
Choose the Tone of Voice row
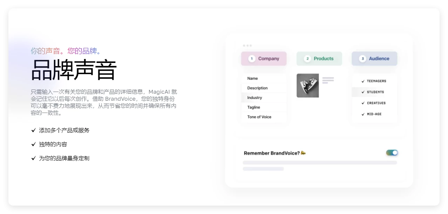click(x=264, y=117)
